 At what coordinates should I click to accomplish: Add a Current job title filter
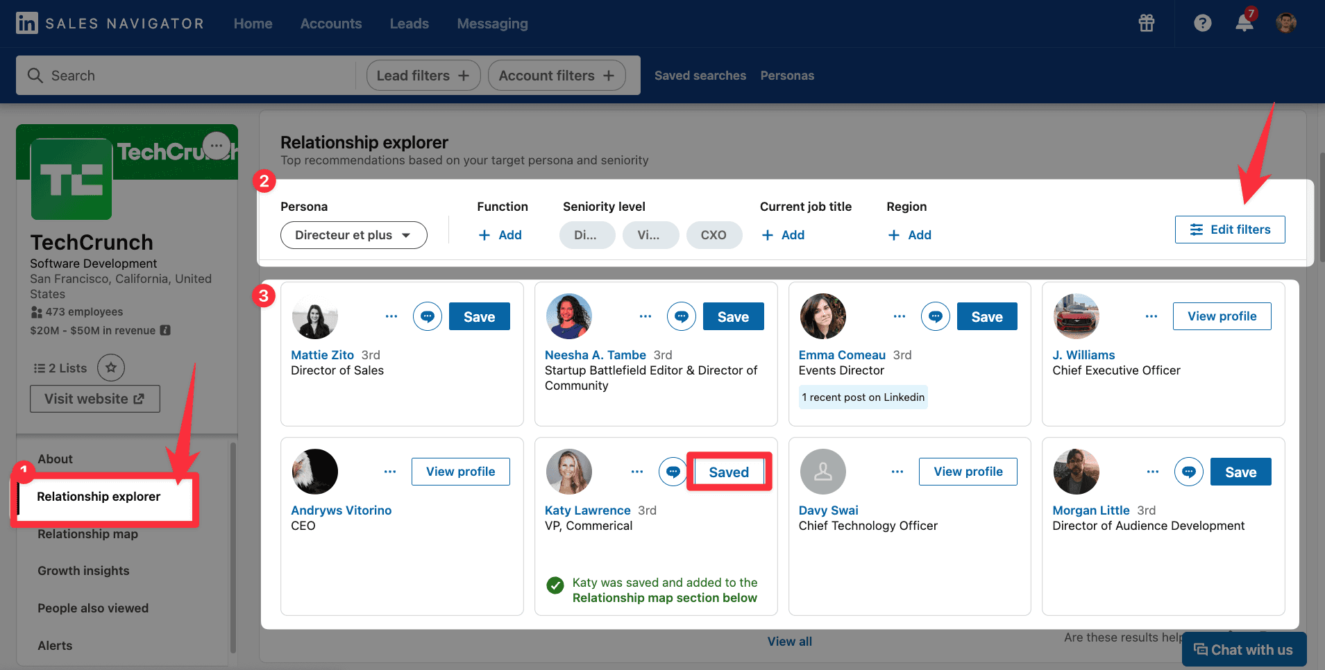(783, 235)
